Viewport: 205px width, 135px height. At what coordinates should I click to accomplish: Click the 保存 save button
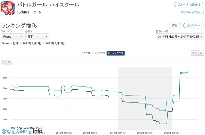point(175,26)
